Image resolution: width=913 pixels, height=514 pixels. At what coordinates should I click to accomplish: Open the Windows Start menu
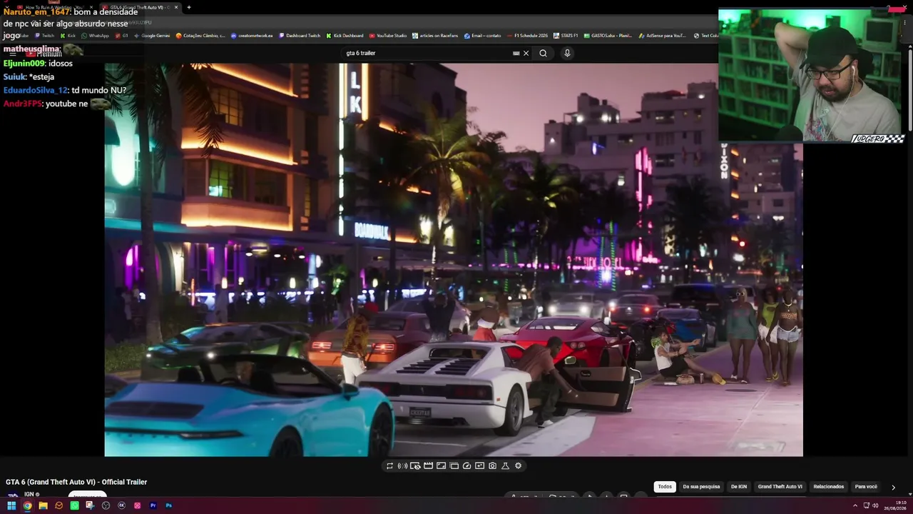click(x=11, y=505)
